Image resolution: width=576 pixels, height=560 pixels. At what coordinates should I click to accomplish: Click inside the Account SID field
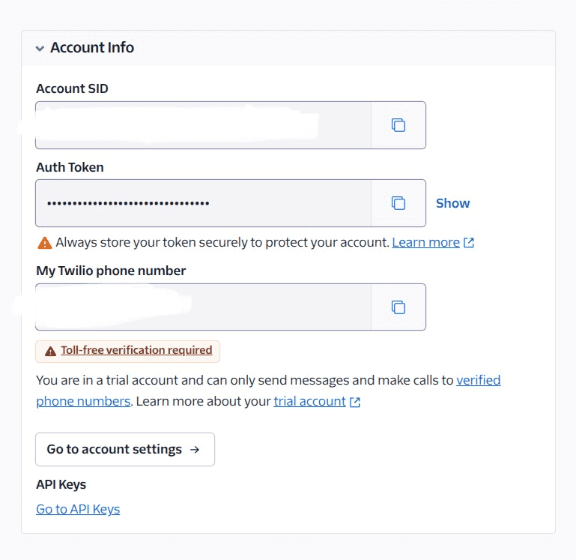tap(203, 125)
